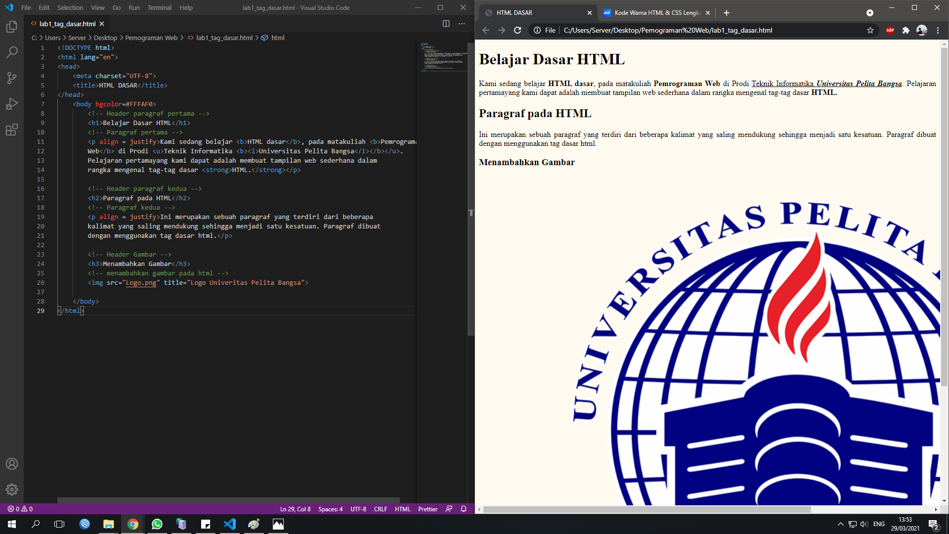The image size is (949, 534).
Task: Expand the Pemograman Web breadcrumb
Action: 151,38
